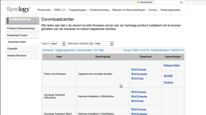
Task: Click download icon for Assistant Mac HTTP Amerika
Action: (132, 114)
